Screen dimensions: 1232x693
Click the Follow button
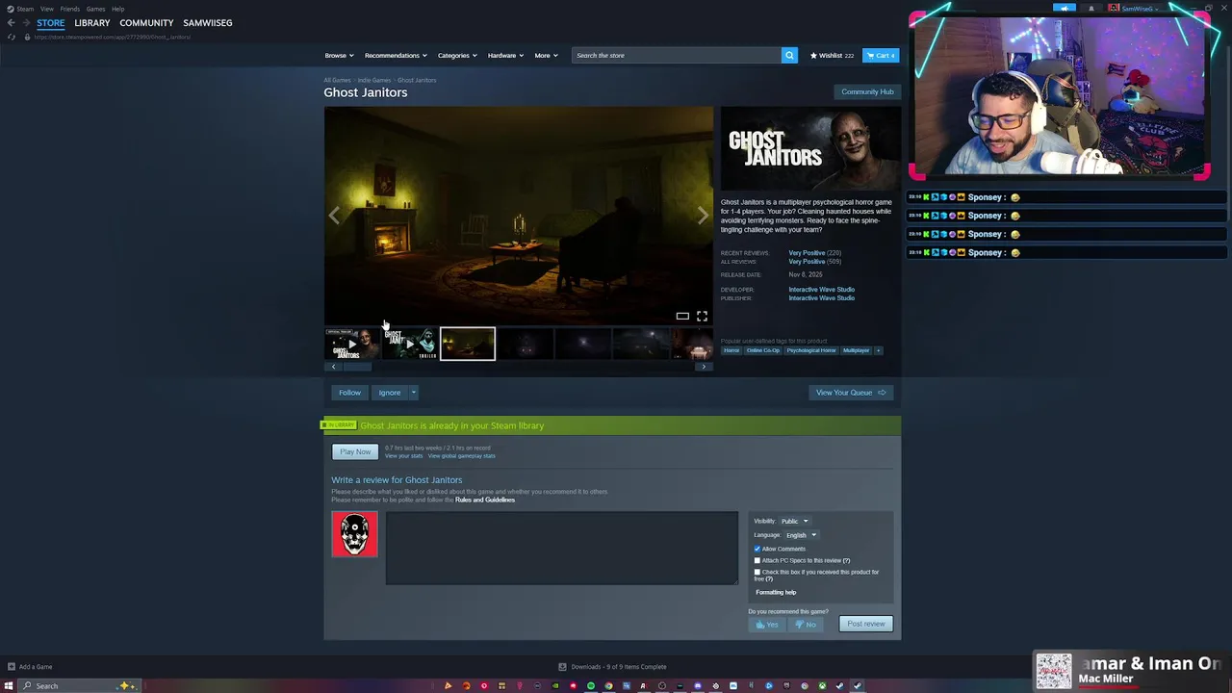(x=349, y=393)
